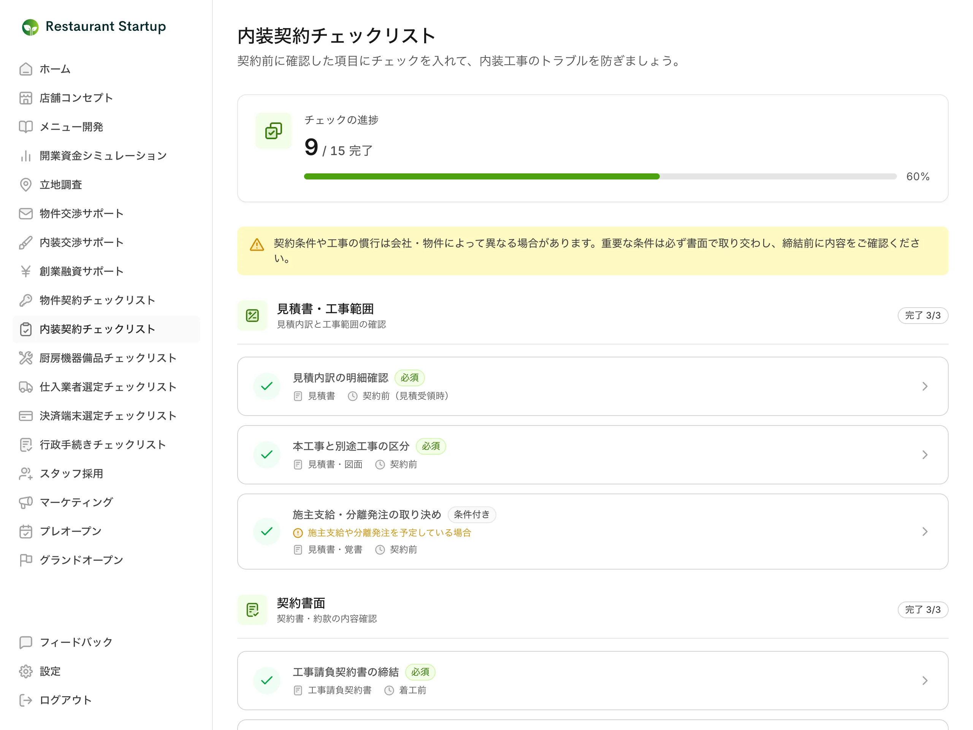Navigate to 開業資金シミュレーション
Screen dimensions: 973x730
pos(106,156)
